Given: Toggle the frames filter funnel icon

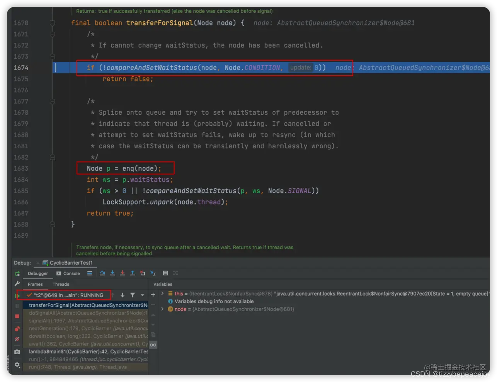Looking at the screenshot, I should pos(133,295).
